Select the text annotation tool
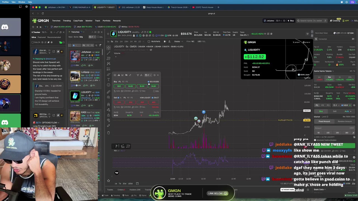The image size is (358, 201). click(x=109, y=80)
